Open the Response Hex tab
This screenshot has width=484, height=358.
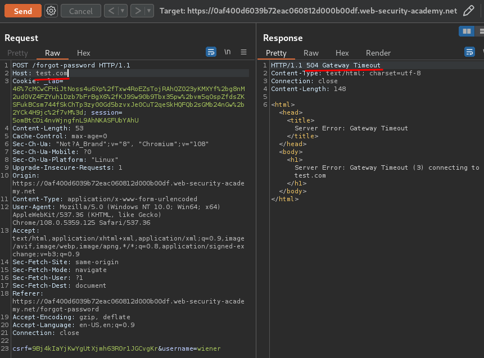342,53
